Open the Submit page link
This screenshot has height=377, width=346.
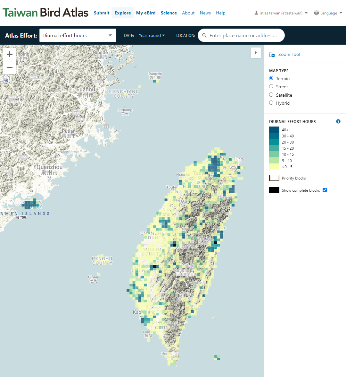point(102,13)
